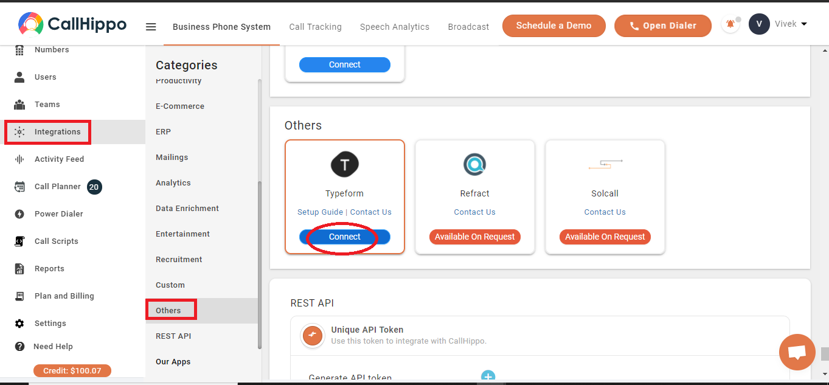Open Teams in the sidebar
Viewport: 829px width, 385px height.
click(x=47, y=105)
